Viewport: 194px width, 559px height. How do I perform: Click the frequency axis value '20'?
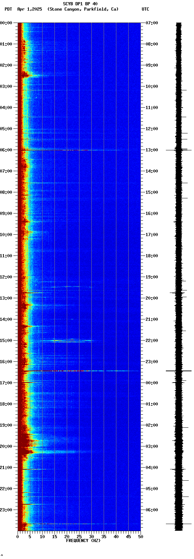click(x=67, y=537)
